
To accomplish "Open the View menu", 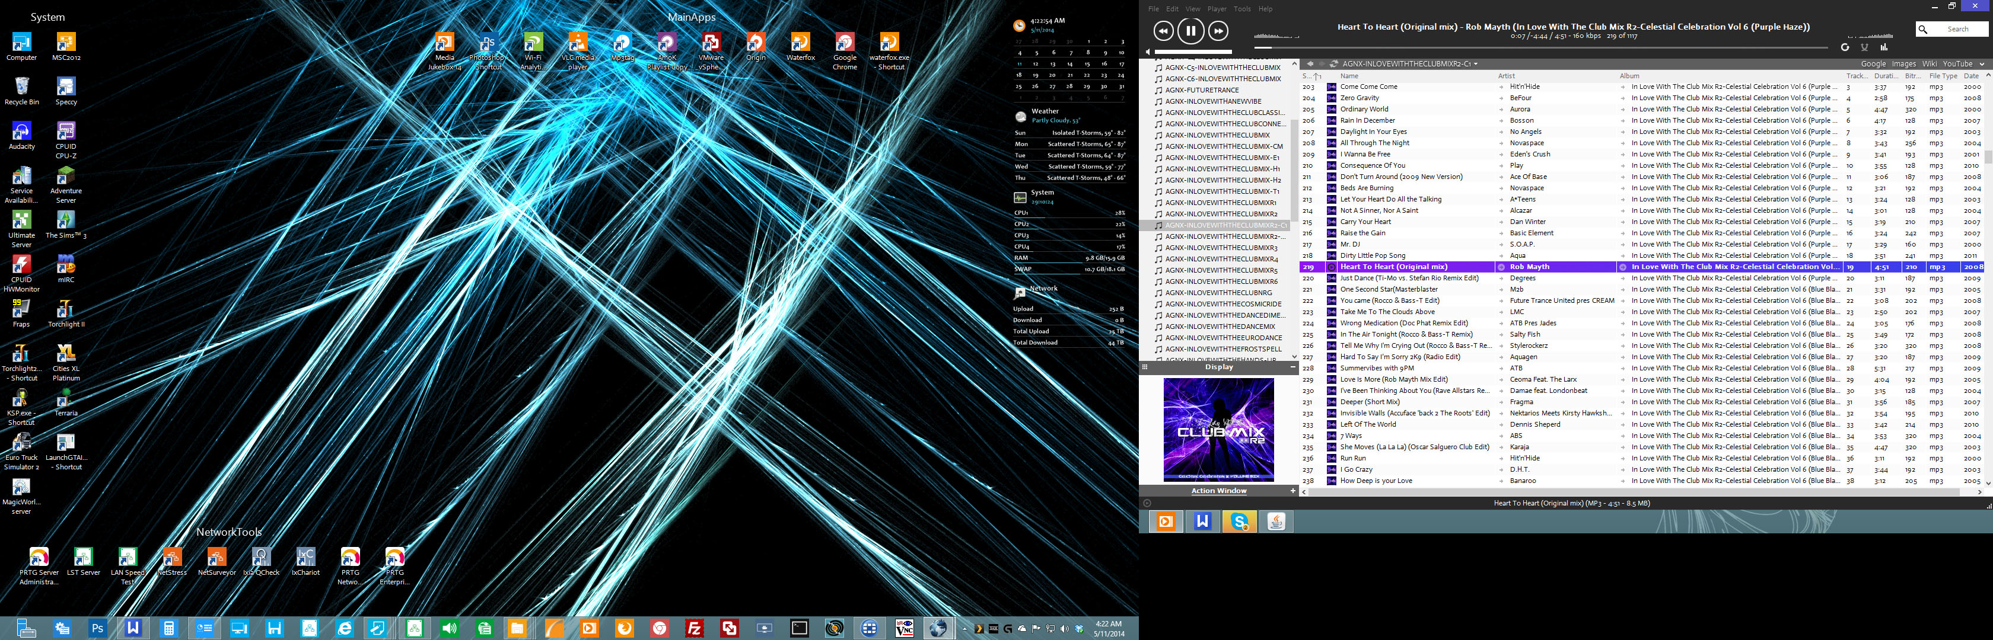I will coord(1193,9).
